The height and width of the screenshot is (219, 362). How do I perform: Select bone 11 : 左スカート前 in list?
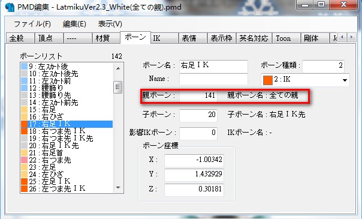pos(67,81)
